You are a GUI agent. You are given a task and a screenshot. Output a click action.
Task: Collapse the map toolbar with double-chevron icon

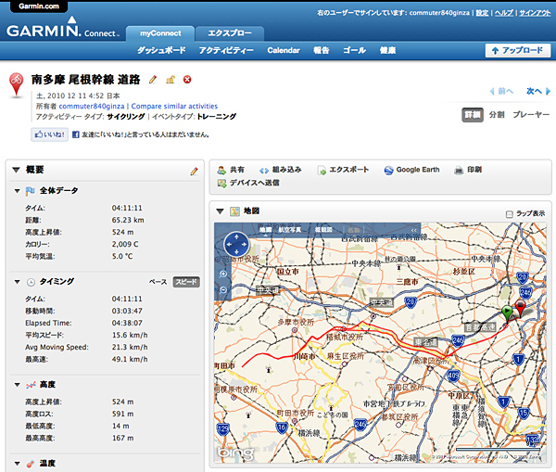[x=414, y=230]
